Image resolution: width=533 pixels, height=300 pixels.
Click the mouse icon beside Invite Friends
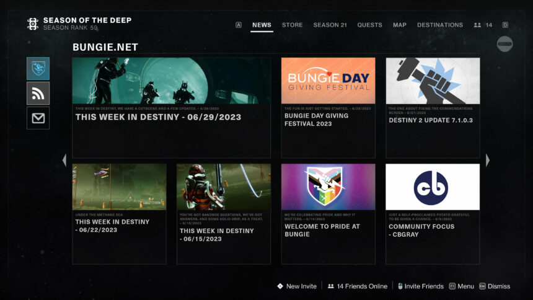[x=400, y=286]
